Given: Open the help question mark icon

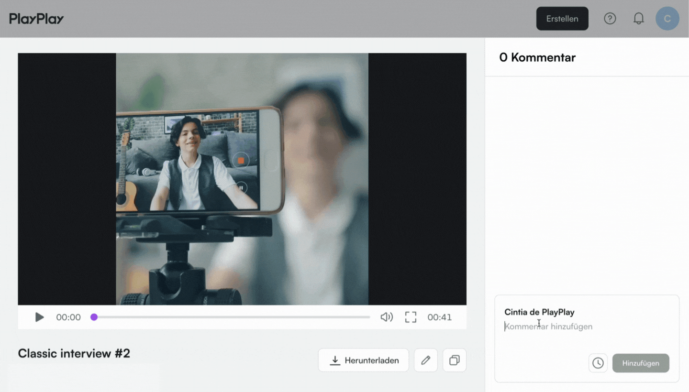Looking at the screenshot, I should [610, 19].
